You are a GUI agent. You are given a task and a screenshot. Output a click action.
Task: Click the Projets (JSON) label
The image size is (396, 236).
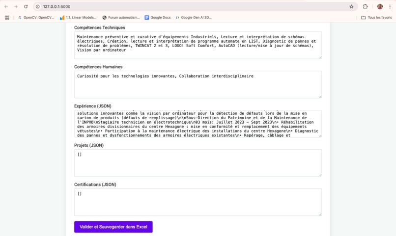pyautogui.click(x=89, y=145)
